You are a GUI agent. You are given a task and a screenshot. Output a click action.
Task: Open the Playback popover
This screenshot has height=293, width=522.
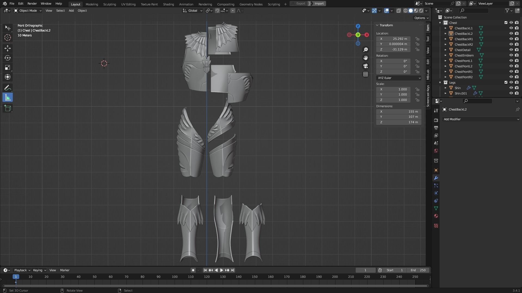coord(22,270)
